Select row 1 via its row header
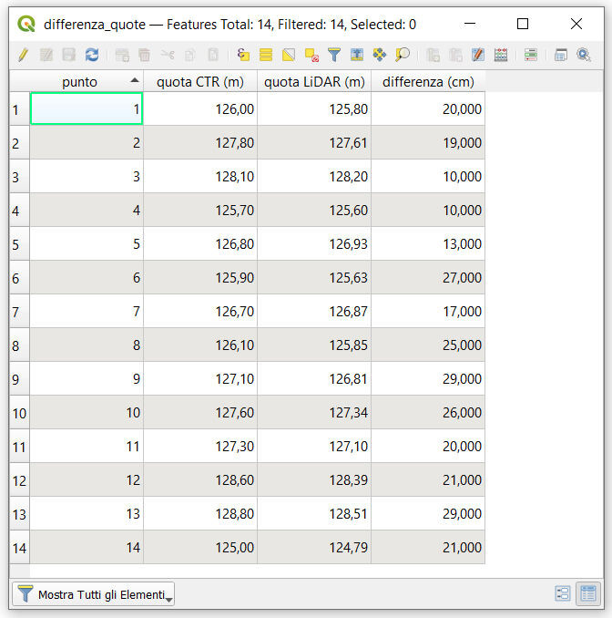 point(19,109)
